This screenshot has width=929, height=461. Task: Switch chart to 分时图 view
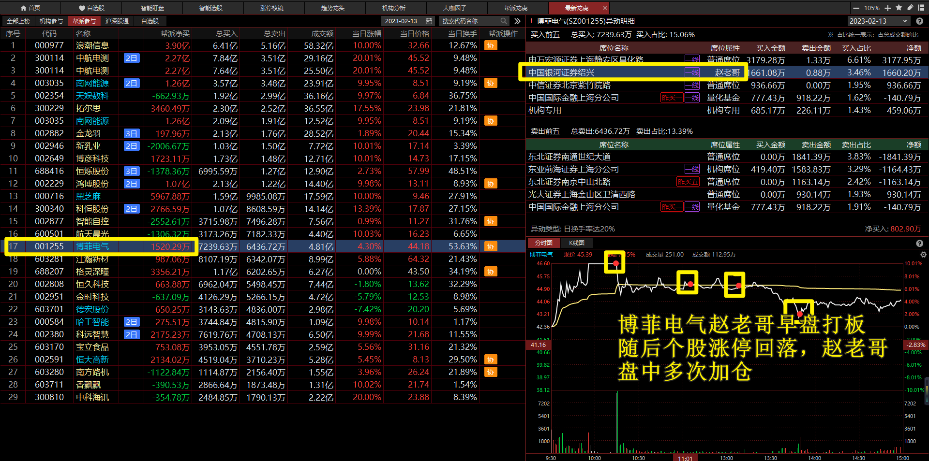tap(543, 243)
